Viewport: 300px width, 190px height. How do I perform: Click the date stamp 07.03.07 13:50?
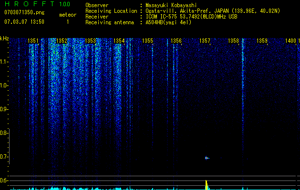pos(24,21)
